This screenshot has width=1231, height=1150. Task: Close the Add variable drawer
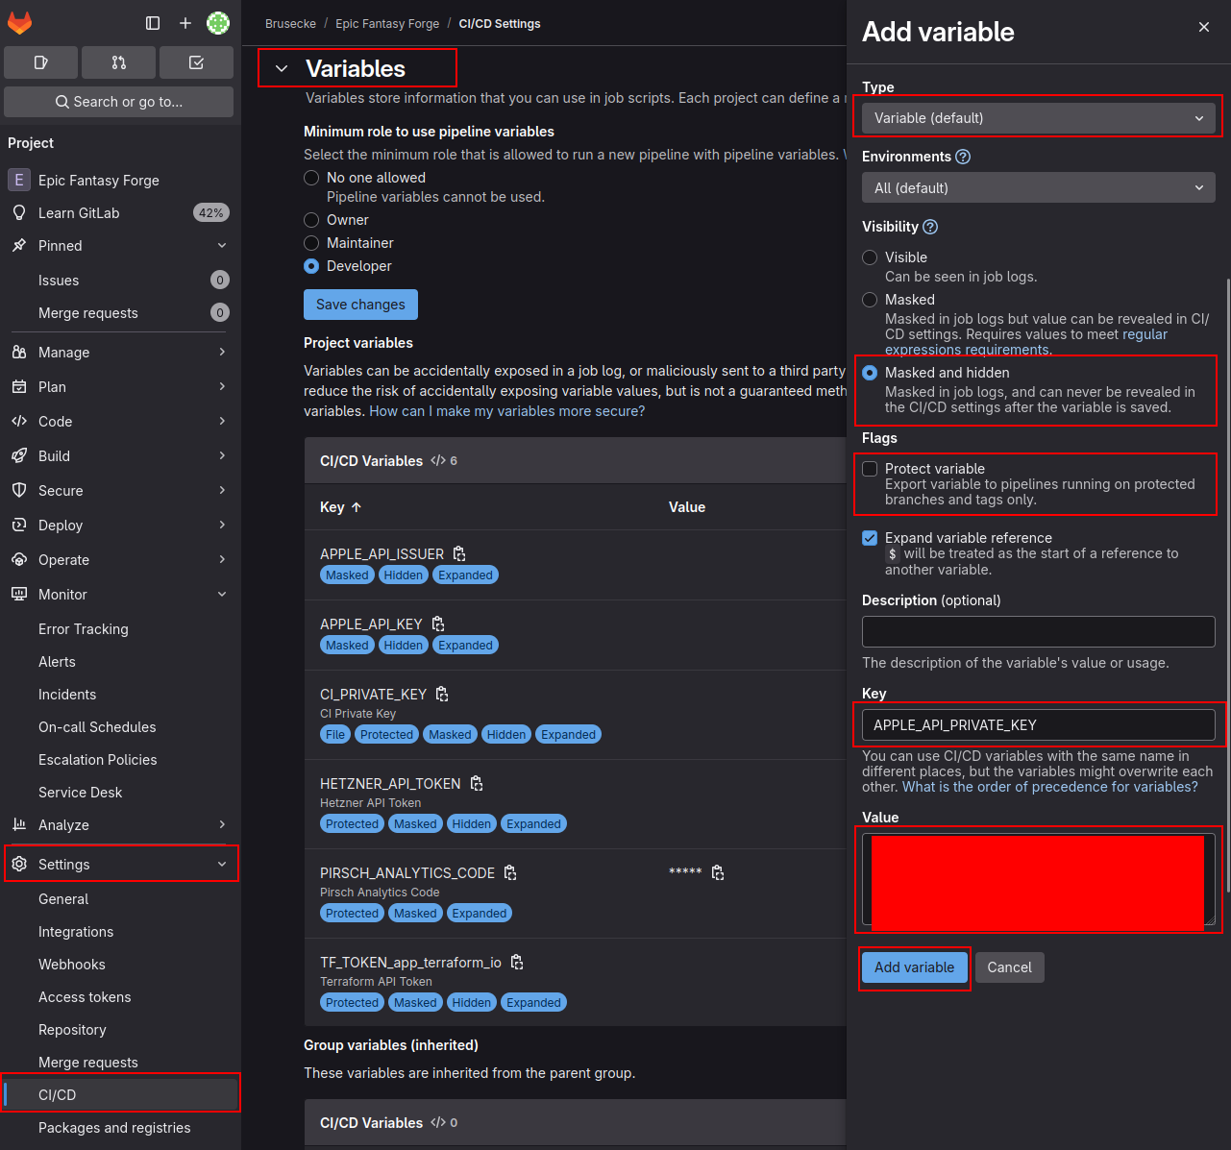coord(1204,28)
